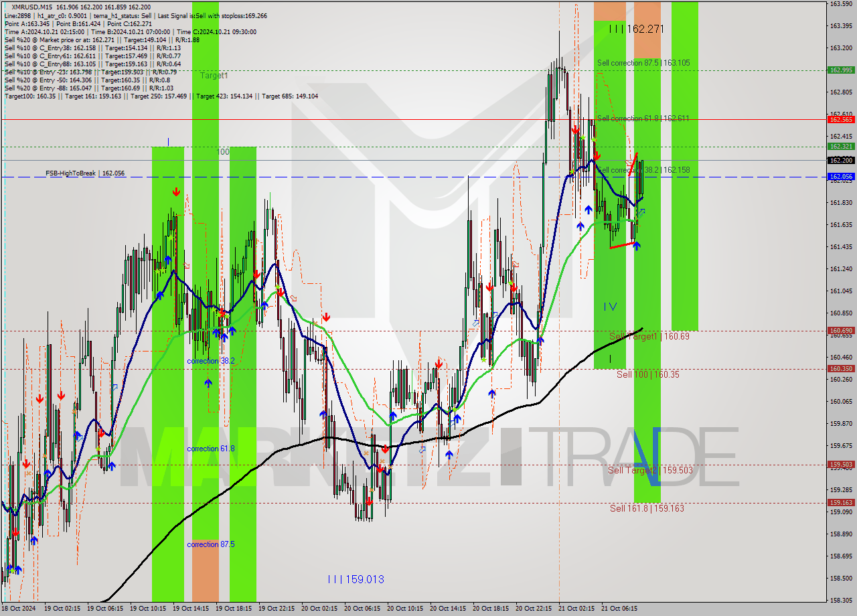The image size is (857, 616).
Task: Click the '19 Oct 18:15' time axis label
Action: tap(234, 609)
